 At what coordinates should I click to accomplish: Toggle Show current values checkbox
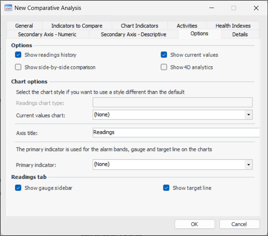point(164,55)
